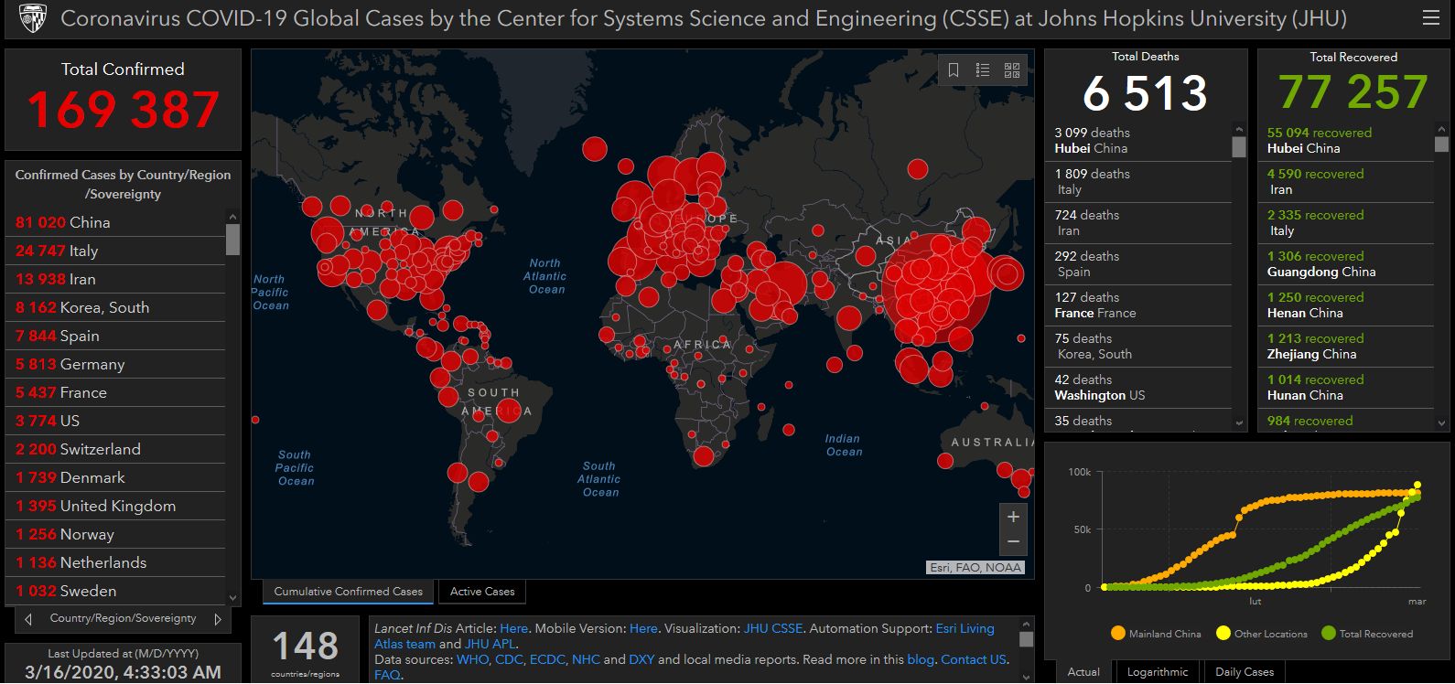Select '3 774 US' row

click(115, 421)
